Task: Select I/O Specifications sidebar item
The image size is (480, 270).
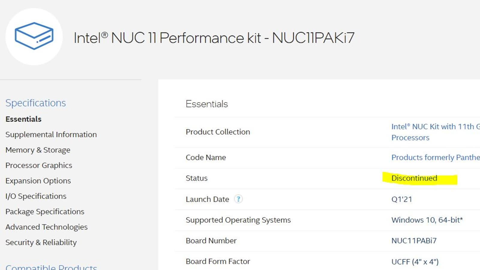Action: point(36,196)
